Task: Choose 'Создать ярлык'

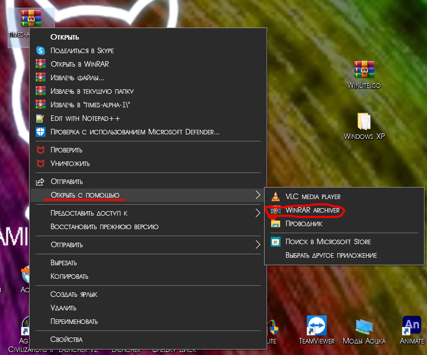Action: pos(148,294)
